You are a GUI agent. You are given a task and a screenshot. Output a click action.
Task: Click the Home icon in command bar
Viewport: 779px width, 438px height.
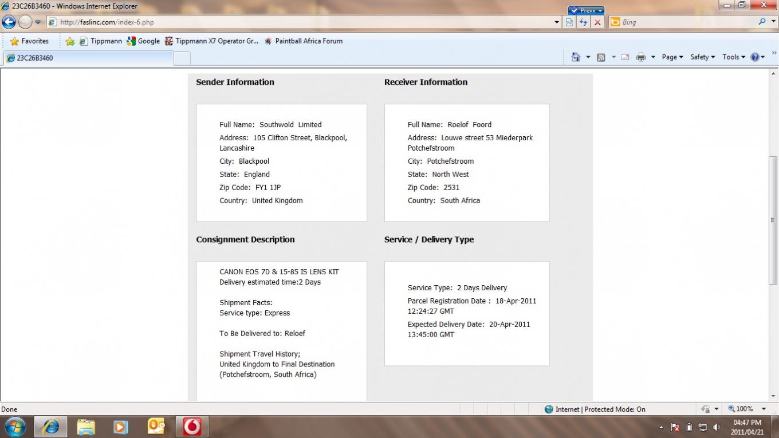click(x=576, y=57)
